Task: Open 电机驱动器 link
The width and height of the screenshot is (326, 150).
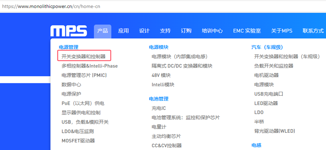Action: click(266, 75)
